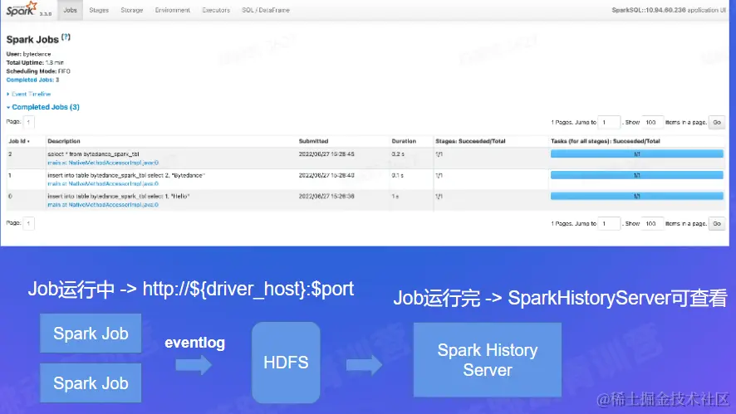Click duration value 0.2 s
Image resolution: width=736 pixels, height=414 pixels.
(398, 153)
